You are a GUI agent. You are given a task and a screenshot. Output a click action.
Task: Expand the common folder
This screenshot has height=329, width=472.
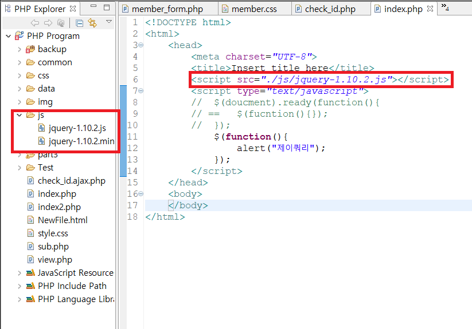coord(19,63)
